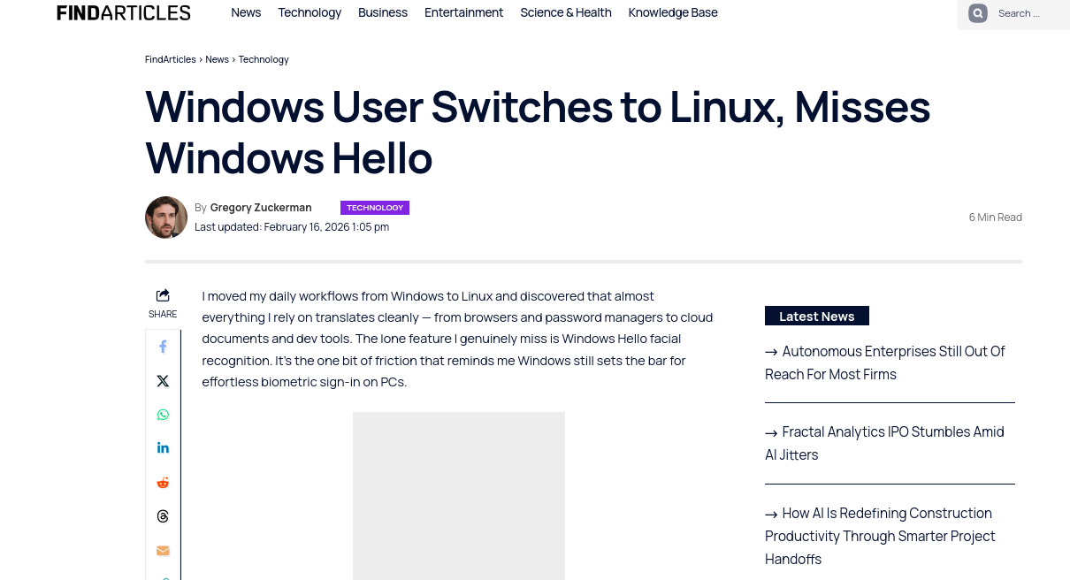Post the article to Reddit
The width and height of the screenshot is (1070, 580).
tap(163, 482)
